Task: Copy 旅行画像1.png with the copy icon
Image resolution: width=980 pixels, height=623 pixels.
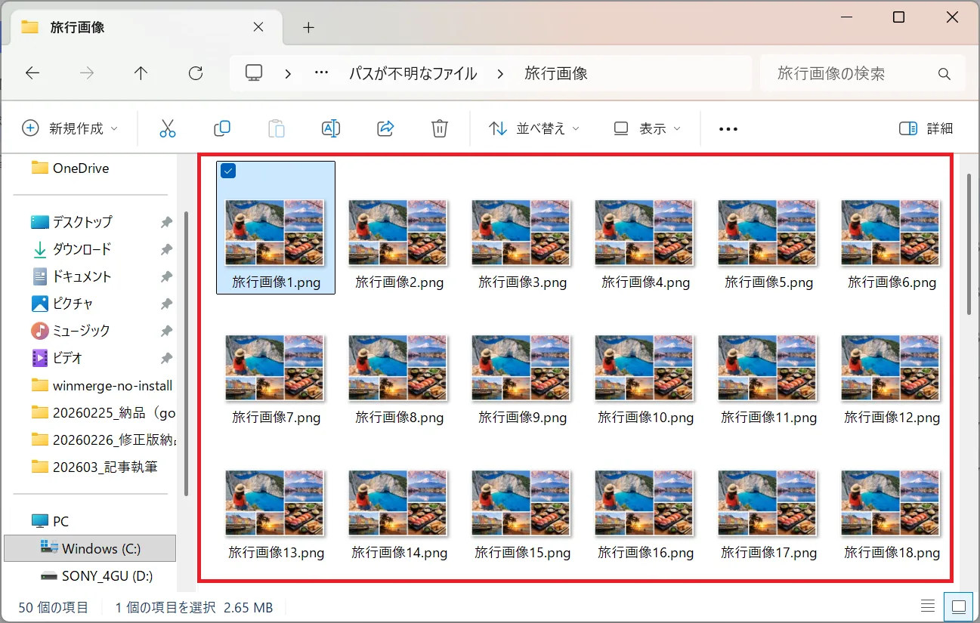Action: pos(222,128)
